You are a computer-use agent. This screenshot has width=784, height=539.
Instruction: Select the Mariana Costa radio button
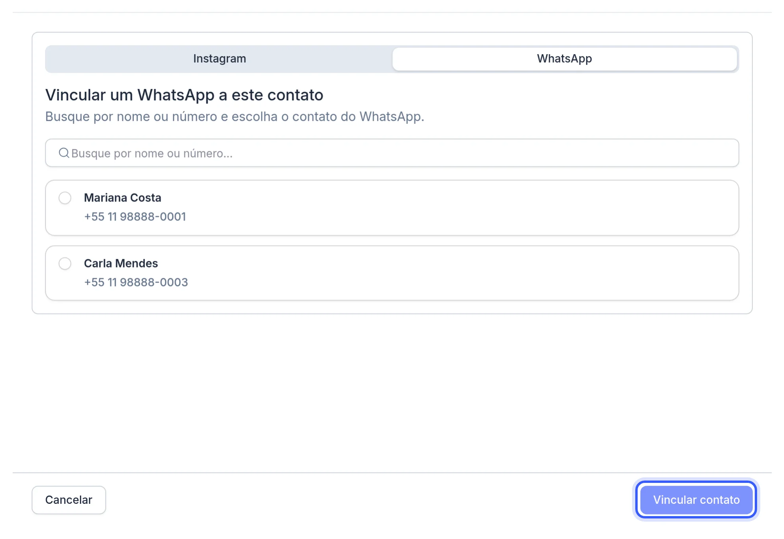(x=65, y=198)
